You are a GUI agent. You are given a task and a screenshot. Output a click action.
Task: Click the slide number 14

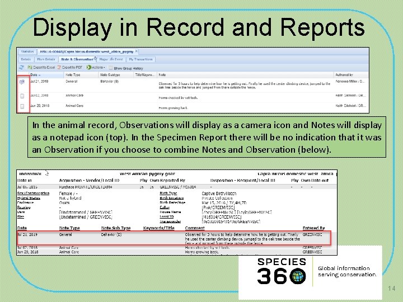[391, 289]
